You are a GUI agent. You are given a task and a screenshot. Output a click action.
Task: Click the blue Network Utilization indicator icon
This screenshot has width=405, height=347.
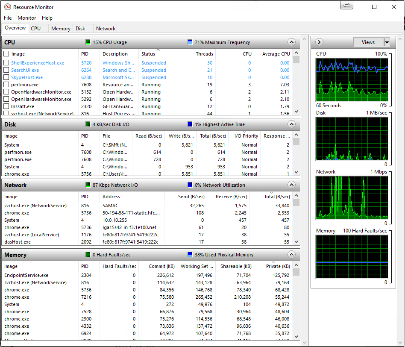click(x=190, y=185)
